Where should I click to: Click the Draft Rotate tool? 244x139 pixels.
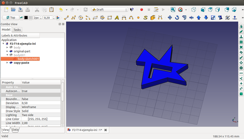(x=177, y=17)
